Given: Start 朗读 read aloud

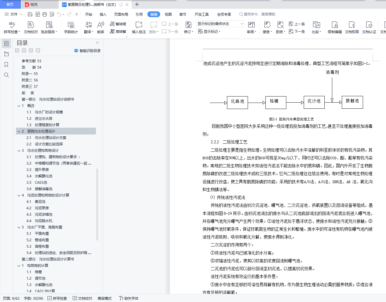Looking at the screenshot, I should [101, 27].
